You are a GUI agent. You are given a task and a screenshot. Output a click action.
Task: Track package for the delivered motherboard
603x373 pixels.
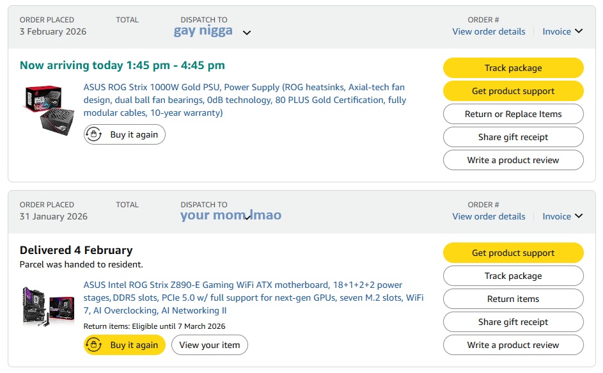[513, 276]
